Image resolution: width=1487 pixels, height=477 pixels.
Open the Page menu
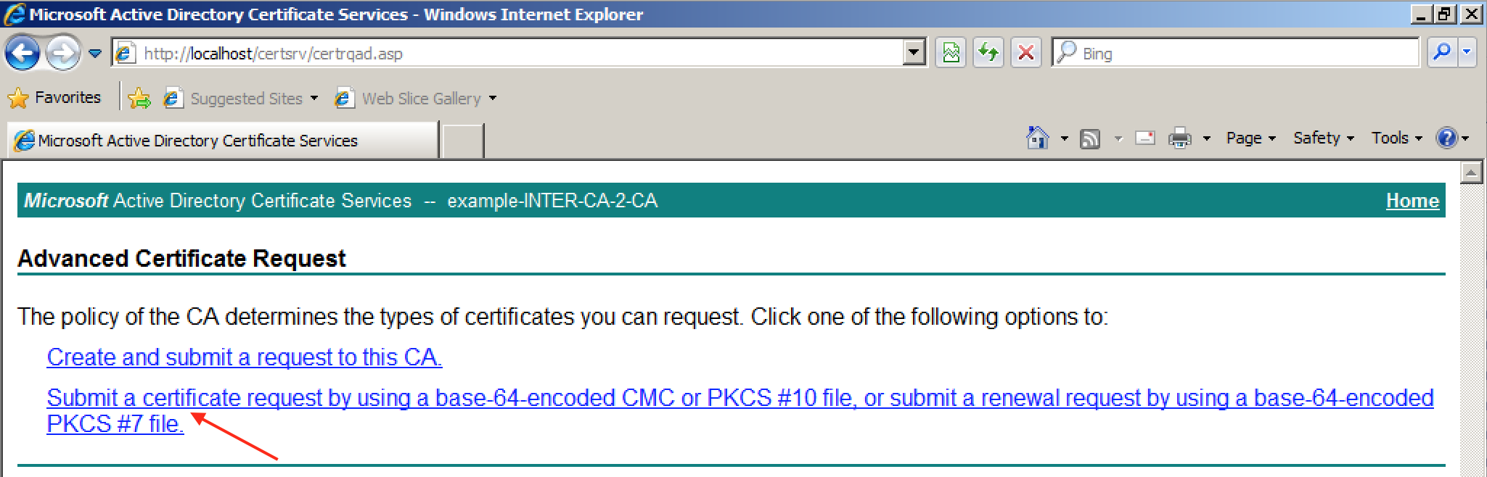point(1250,138)
